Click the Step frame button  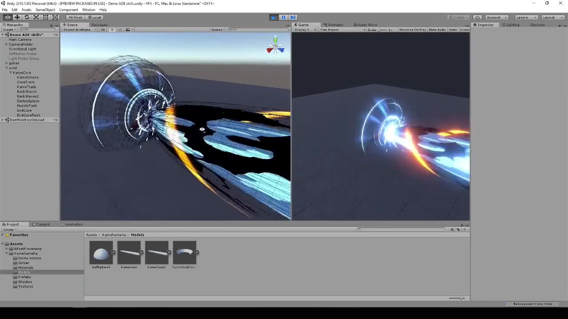pyautogui.click(x=293, y=17)
